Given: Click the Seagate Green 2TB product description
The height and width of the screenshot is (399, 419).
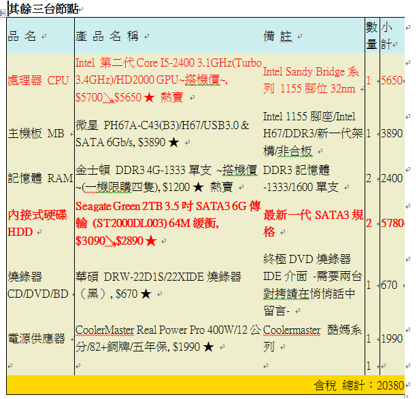Looking at the screenshot, I should pos(168,223).
